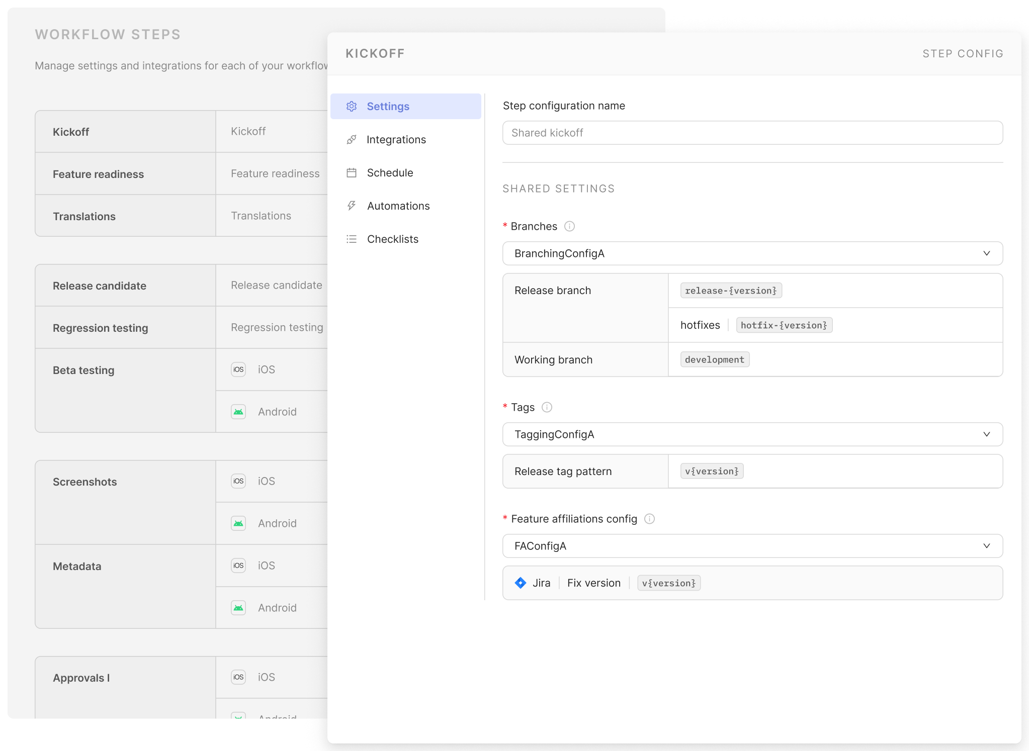Click the info icon next to Branches
The width and height of the screenshot is (1029, 751).
pyautogui.click(x=569, y=226)
